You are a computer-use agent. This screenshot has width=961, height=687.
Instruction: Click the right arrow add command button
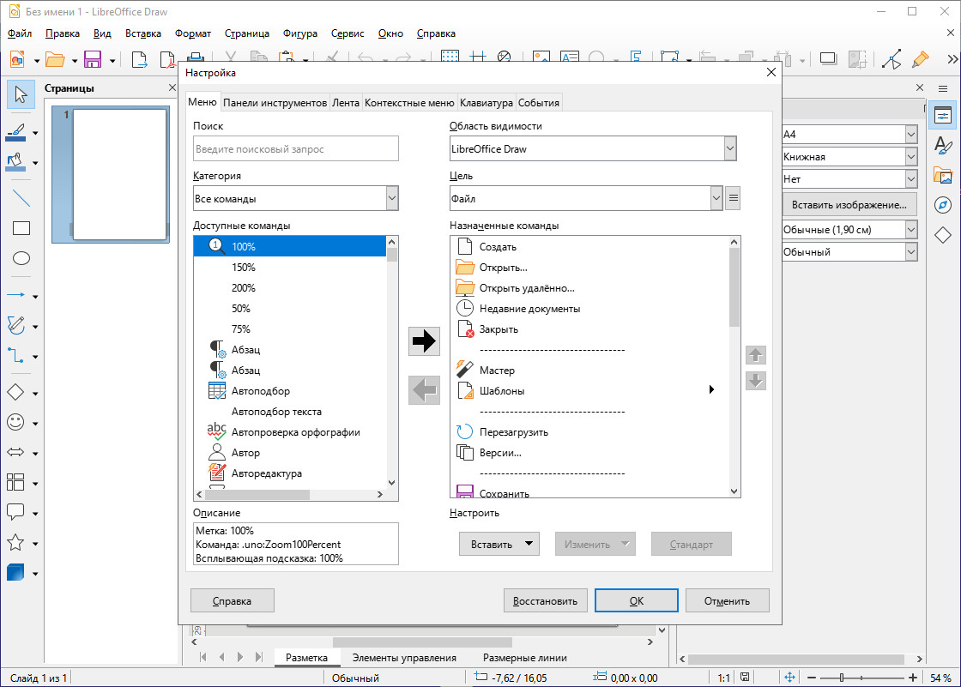tap(424, 341)
